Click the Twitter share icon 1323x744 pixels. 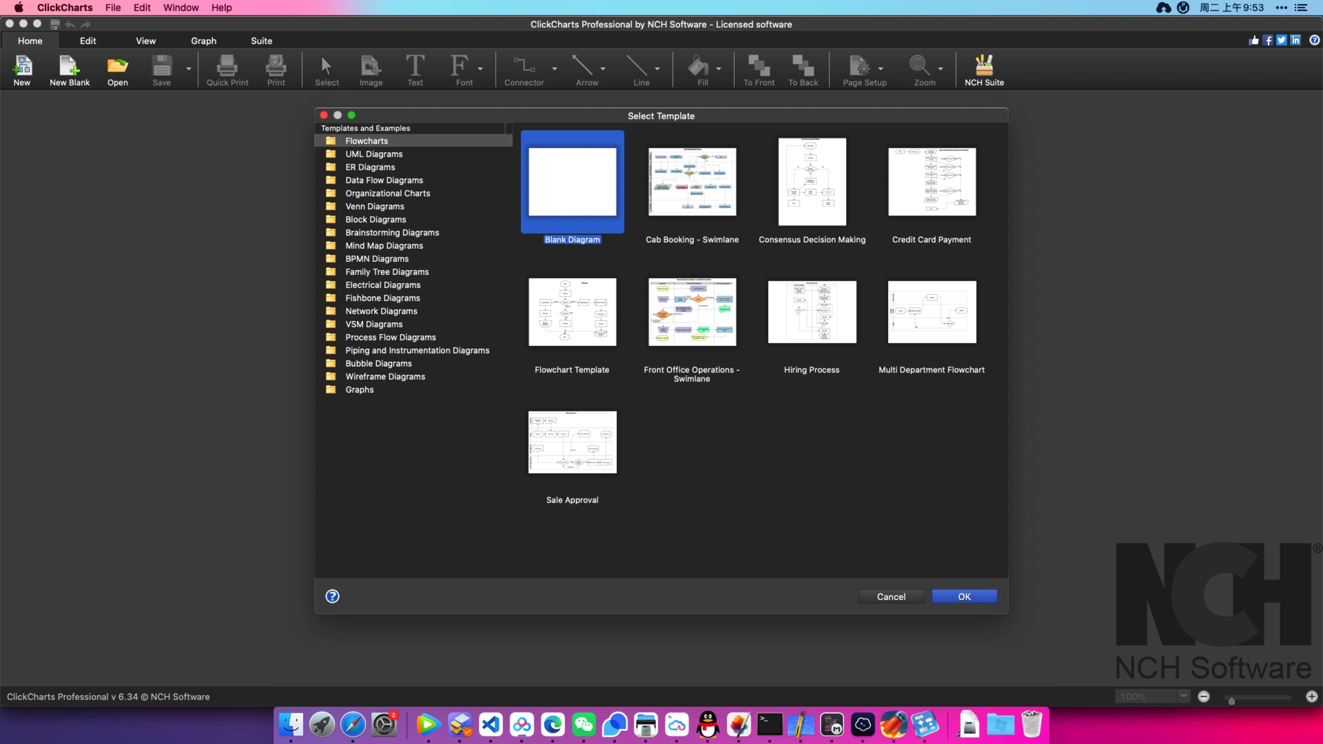[1281, 40]
